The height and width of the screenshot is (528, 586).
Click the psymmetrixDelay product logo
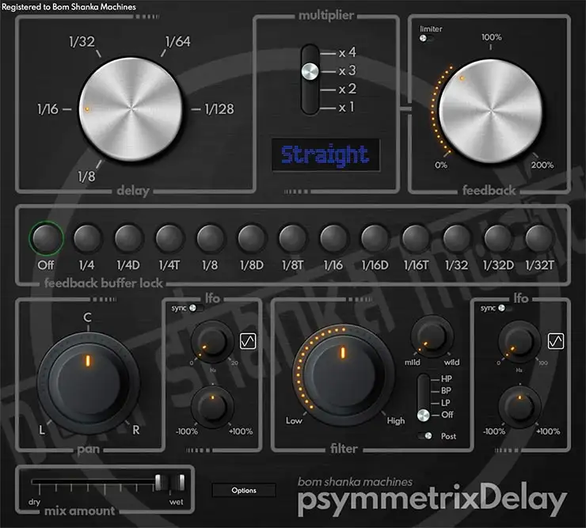(x=432, y=500)
